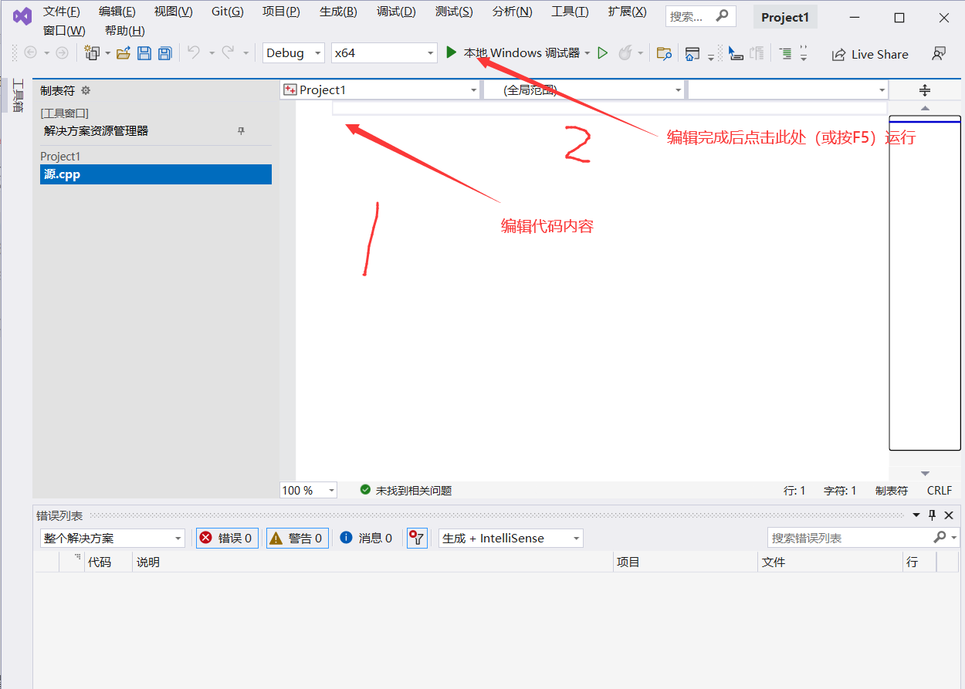Close the 错误列表 panel
The image size is (965, 689).
click(949, 515)
